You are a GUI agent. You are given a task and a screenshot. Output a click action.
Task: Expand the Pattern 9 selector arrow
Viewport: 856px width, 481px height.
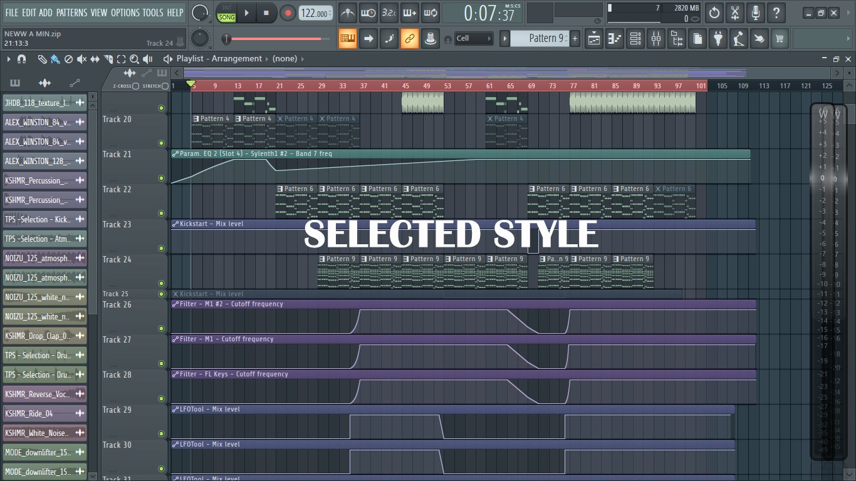[x=504, y=38]
